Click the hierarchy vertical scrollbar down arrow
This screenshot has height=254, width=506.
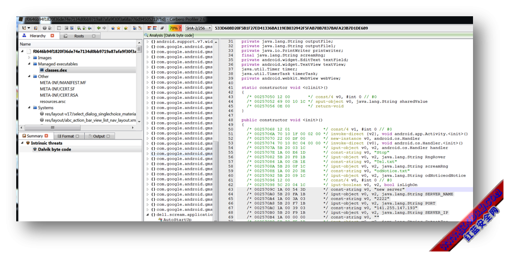pyautogui.click(x=139, y=122)
